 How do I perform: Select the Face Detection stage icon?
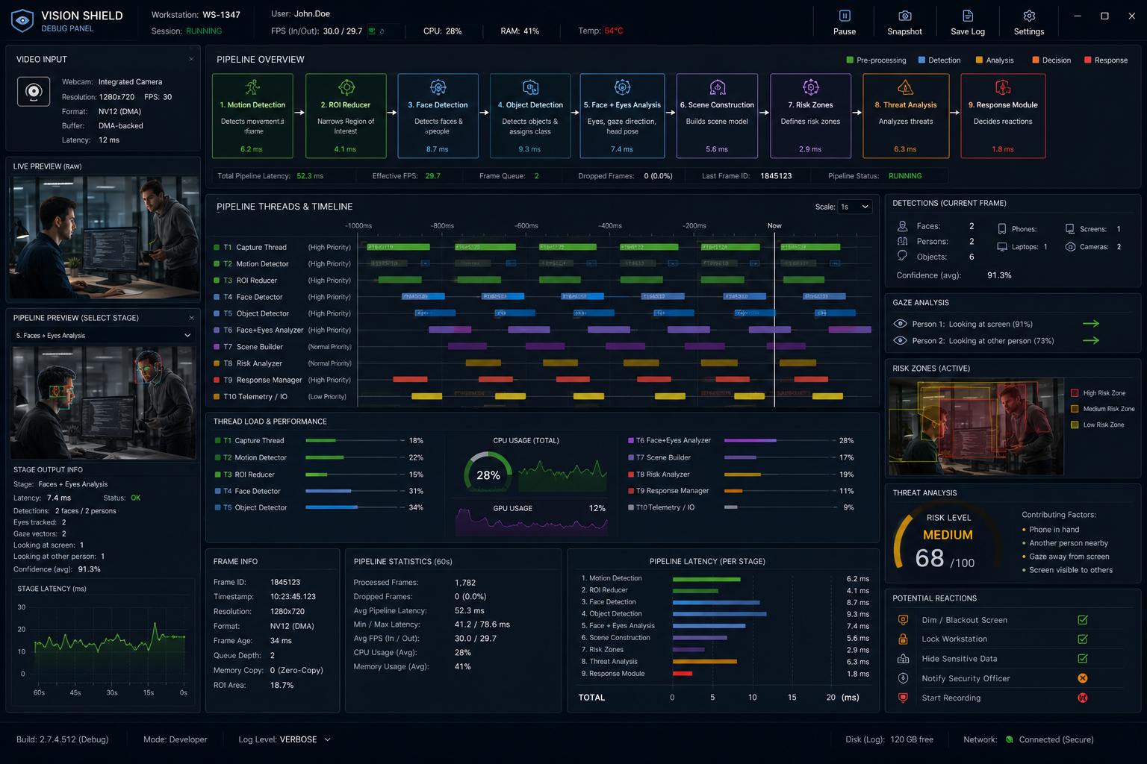coord(438,87)
